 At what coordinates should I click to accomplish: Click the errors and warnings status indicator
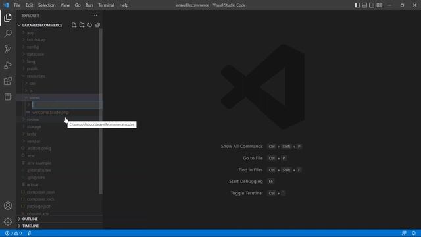point(13,233)
